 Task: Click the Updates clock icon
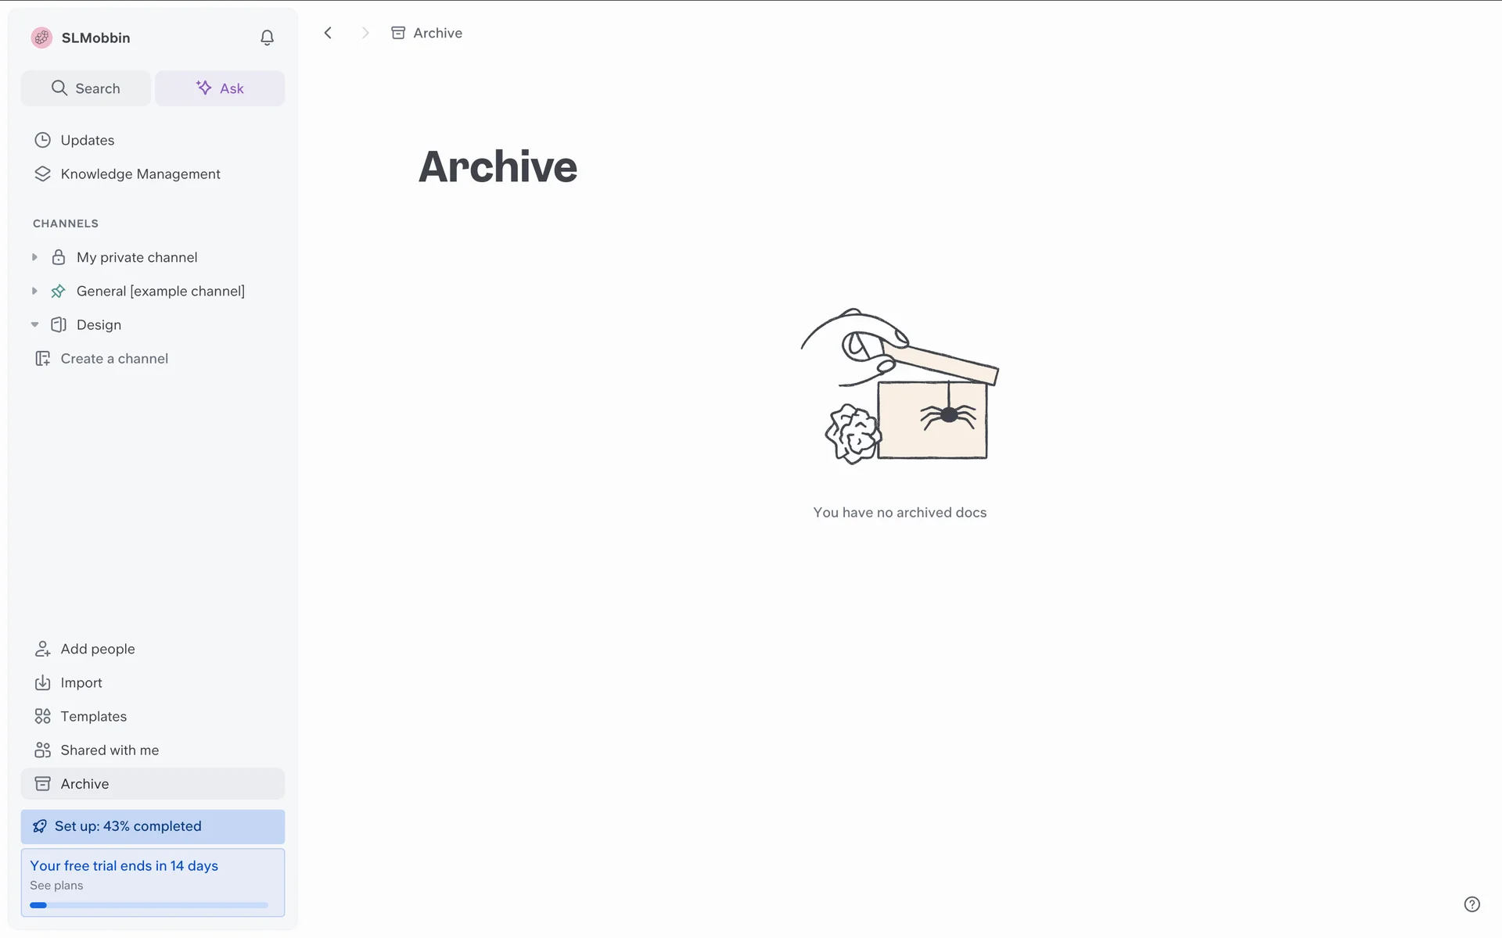tap(42, 140)
